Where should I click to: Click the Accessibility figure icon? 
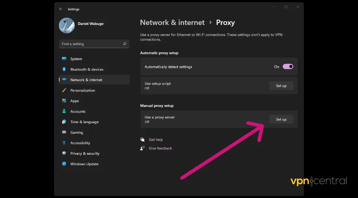[64, 143]
